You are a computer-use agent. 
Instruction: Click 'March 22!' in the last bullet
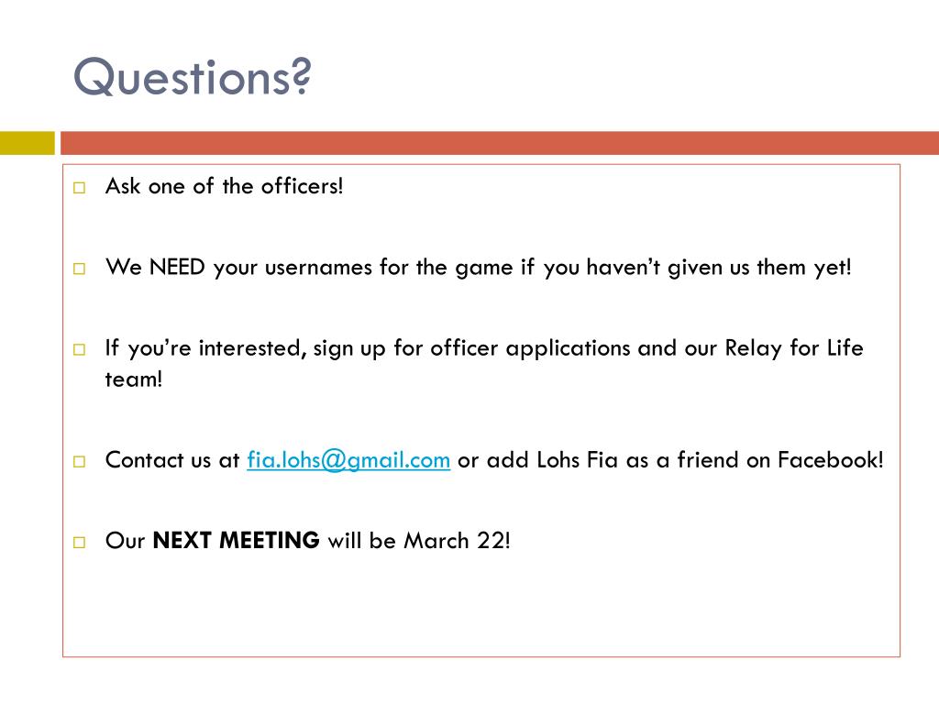(457, 541)
